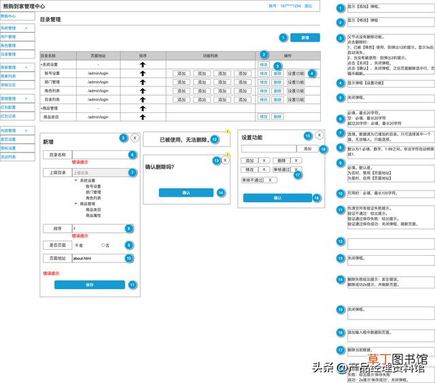This screenshot has width=435, height=383.
Task: Click 修改 in the 系统设置 row
Action: pyautogui.click(x=263, y=65)
